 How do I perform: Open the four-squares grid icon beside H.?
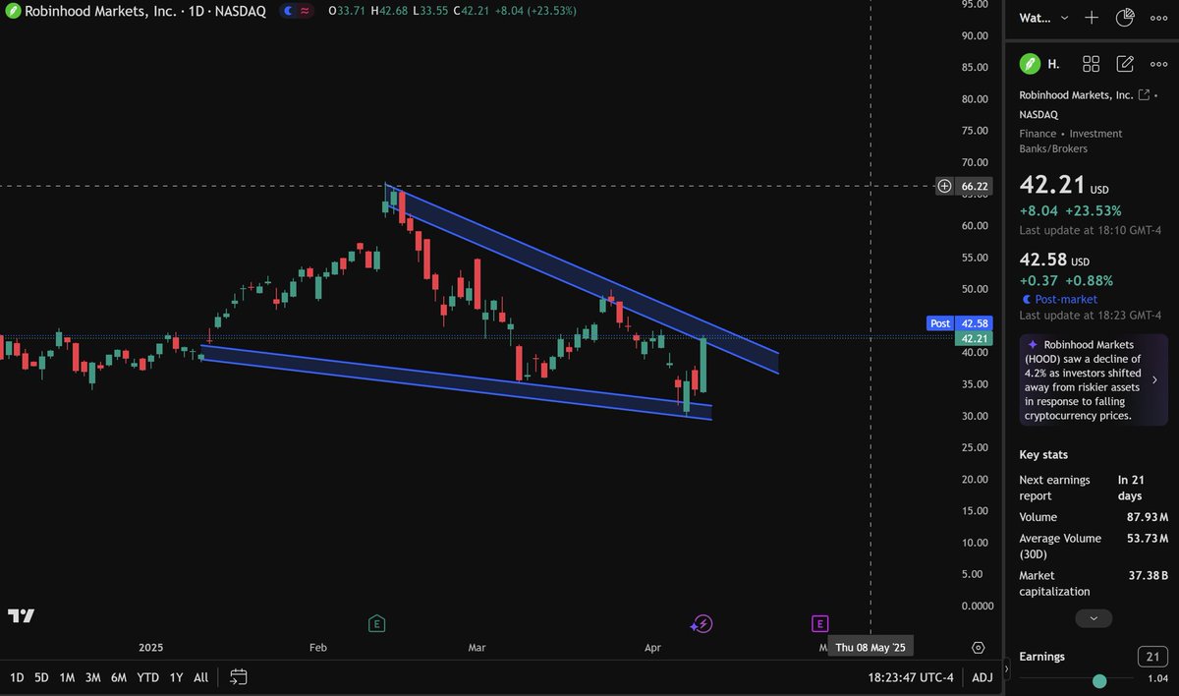pos(1092,64)
